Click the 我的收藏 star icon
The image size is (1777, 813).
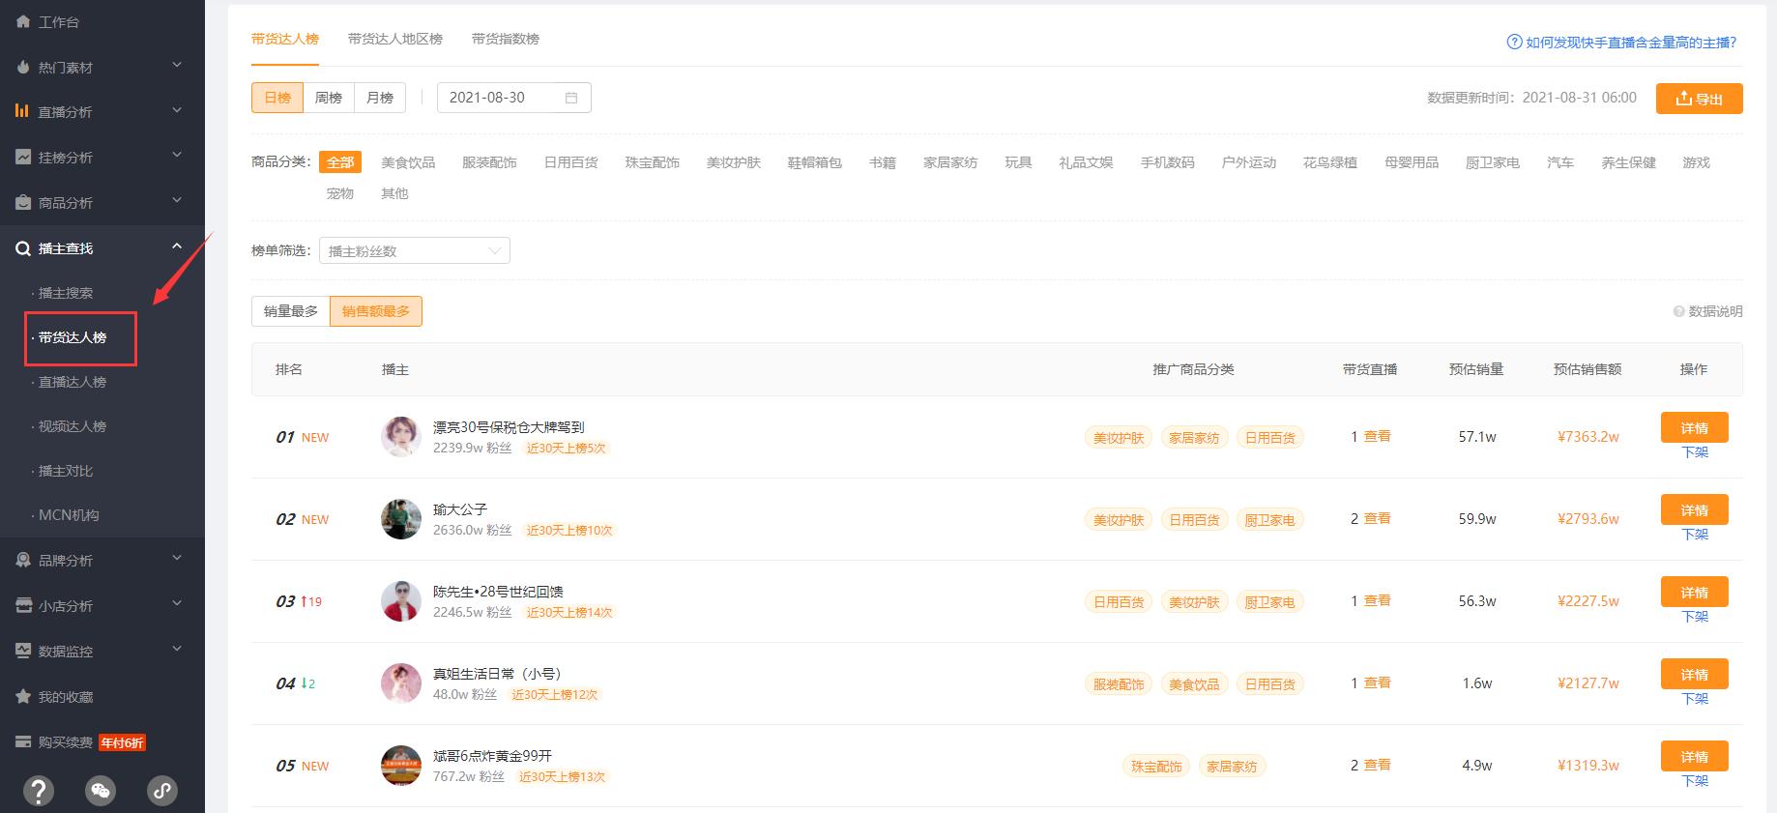[23, 696]
